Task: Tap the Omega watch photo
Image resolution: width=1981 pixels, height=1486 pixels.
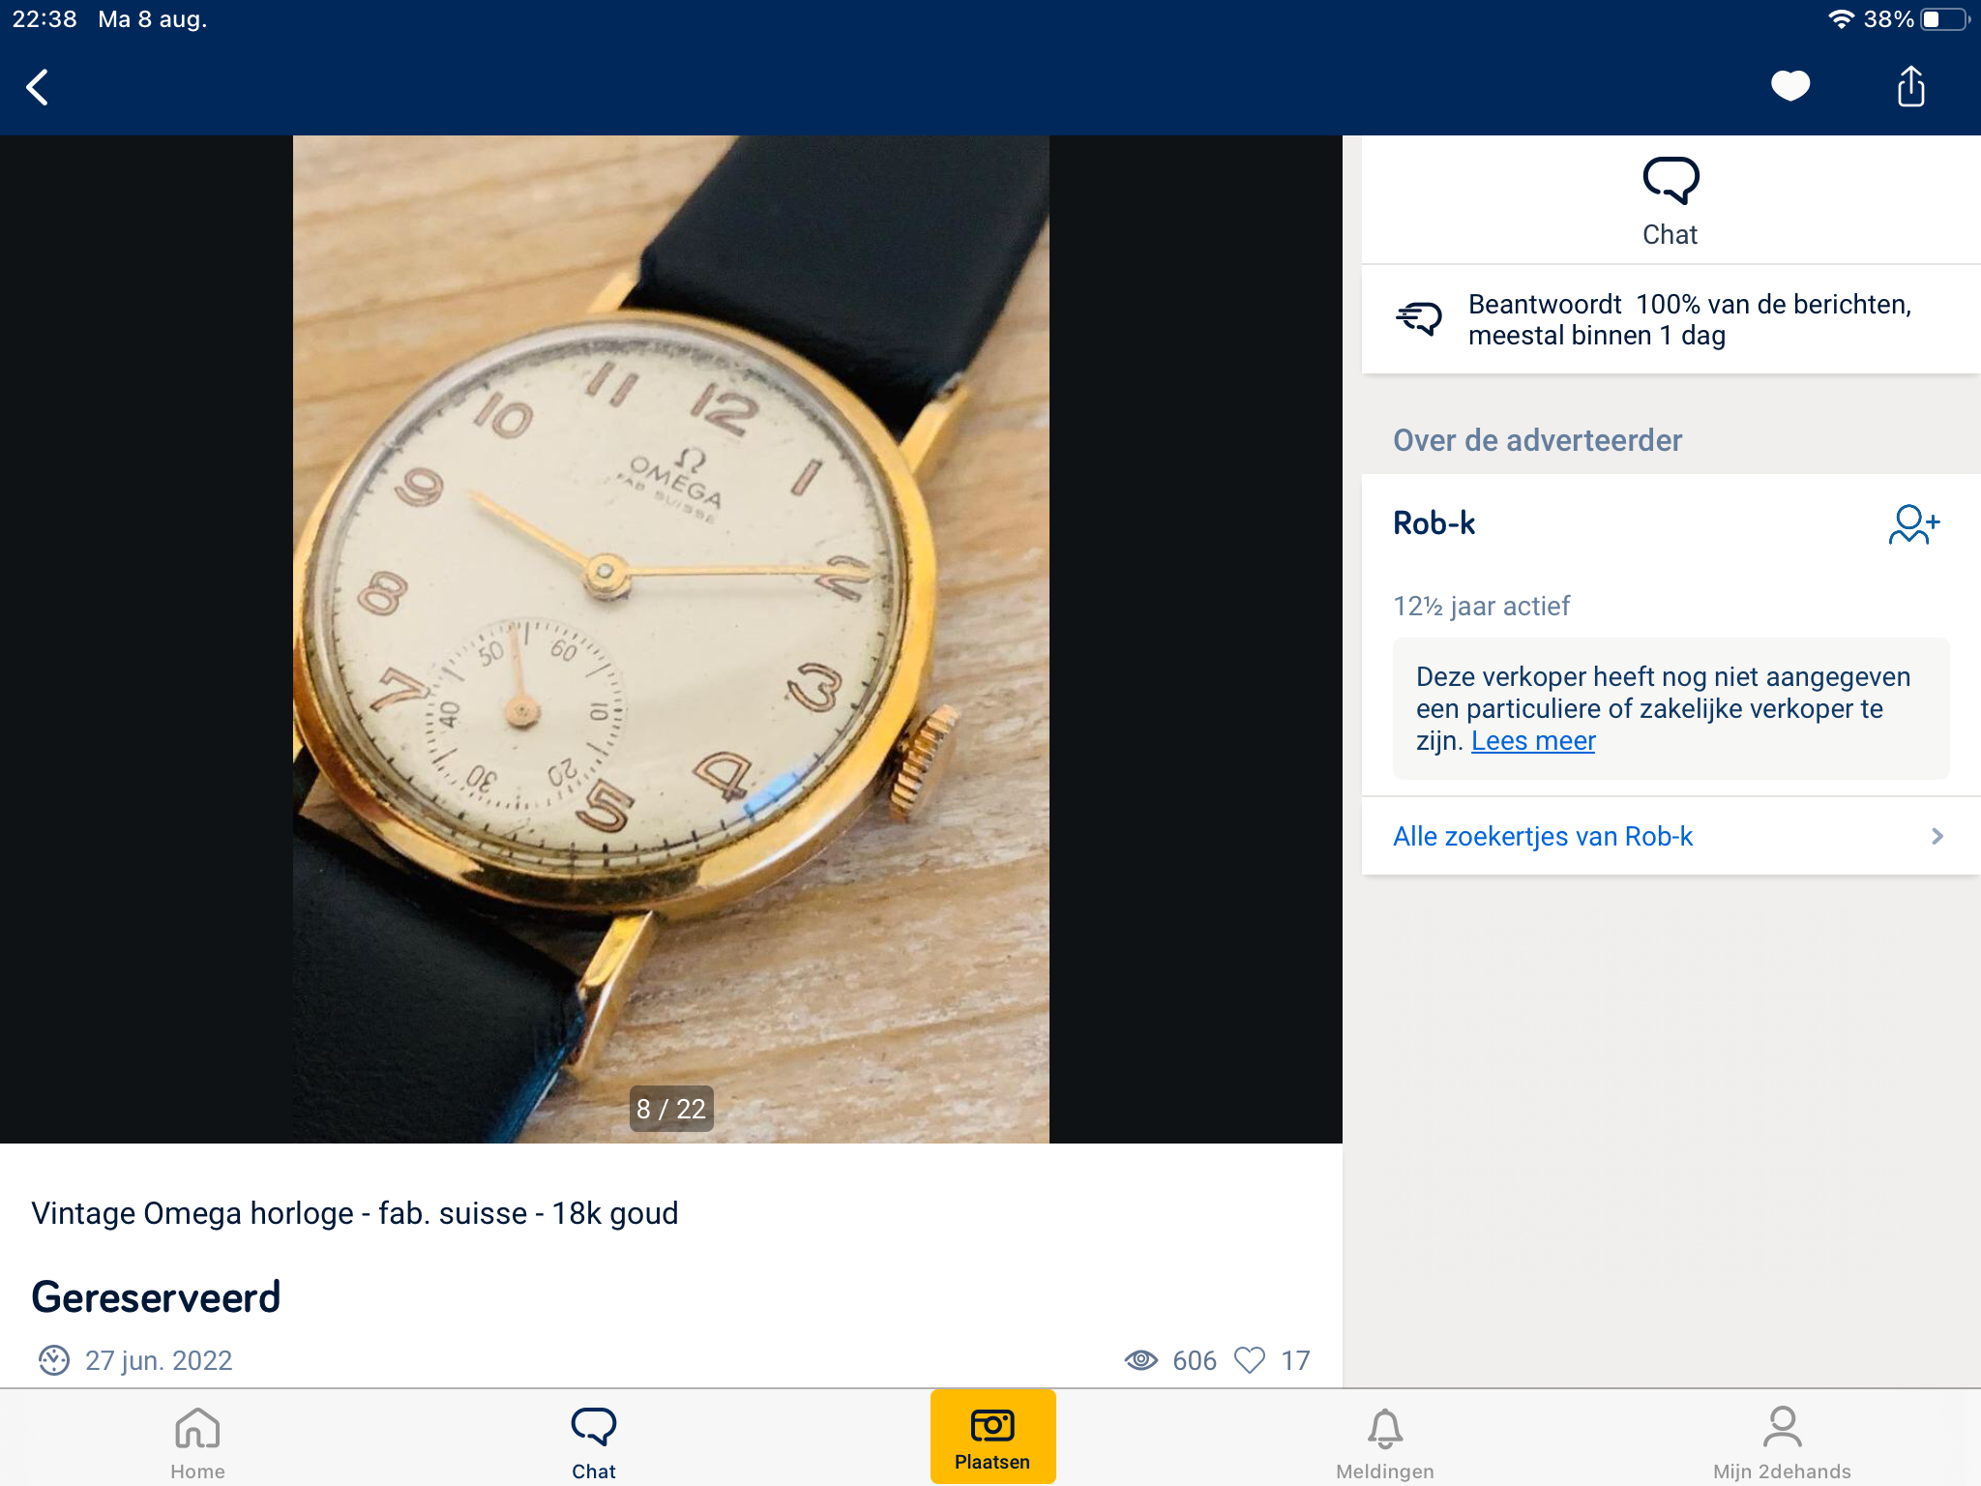Action: (671, 639)
